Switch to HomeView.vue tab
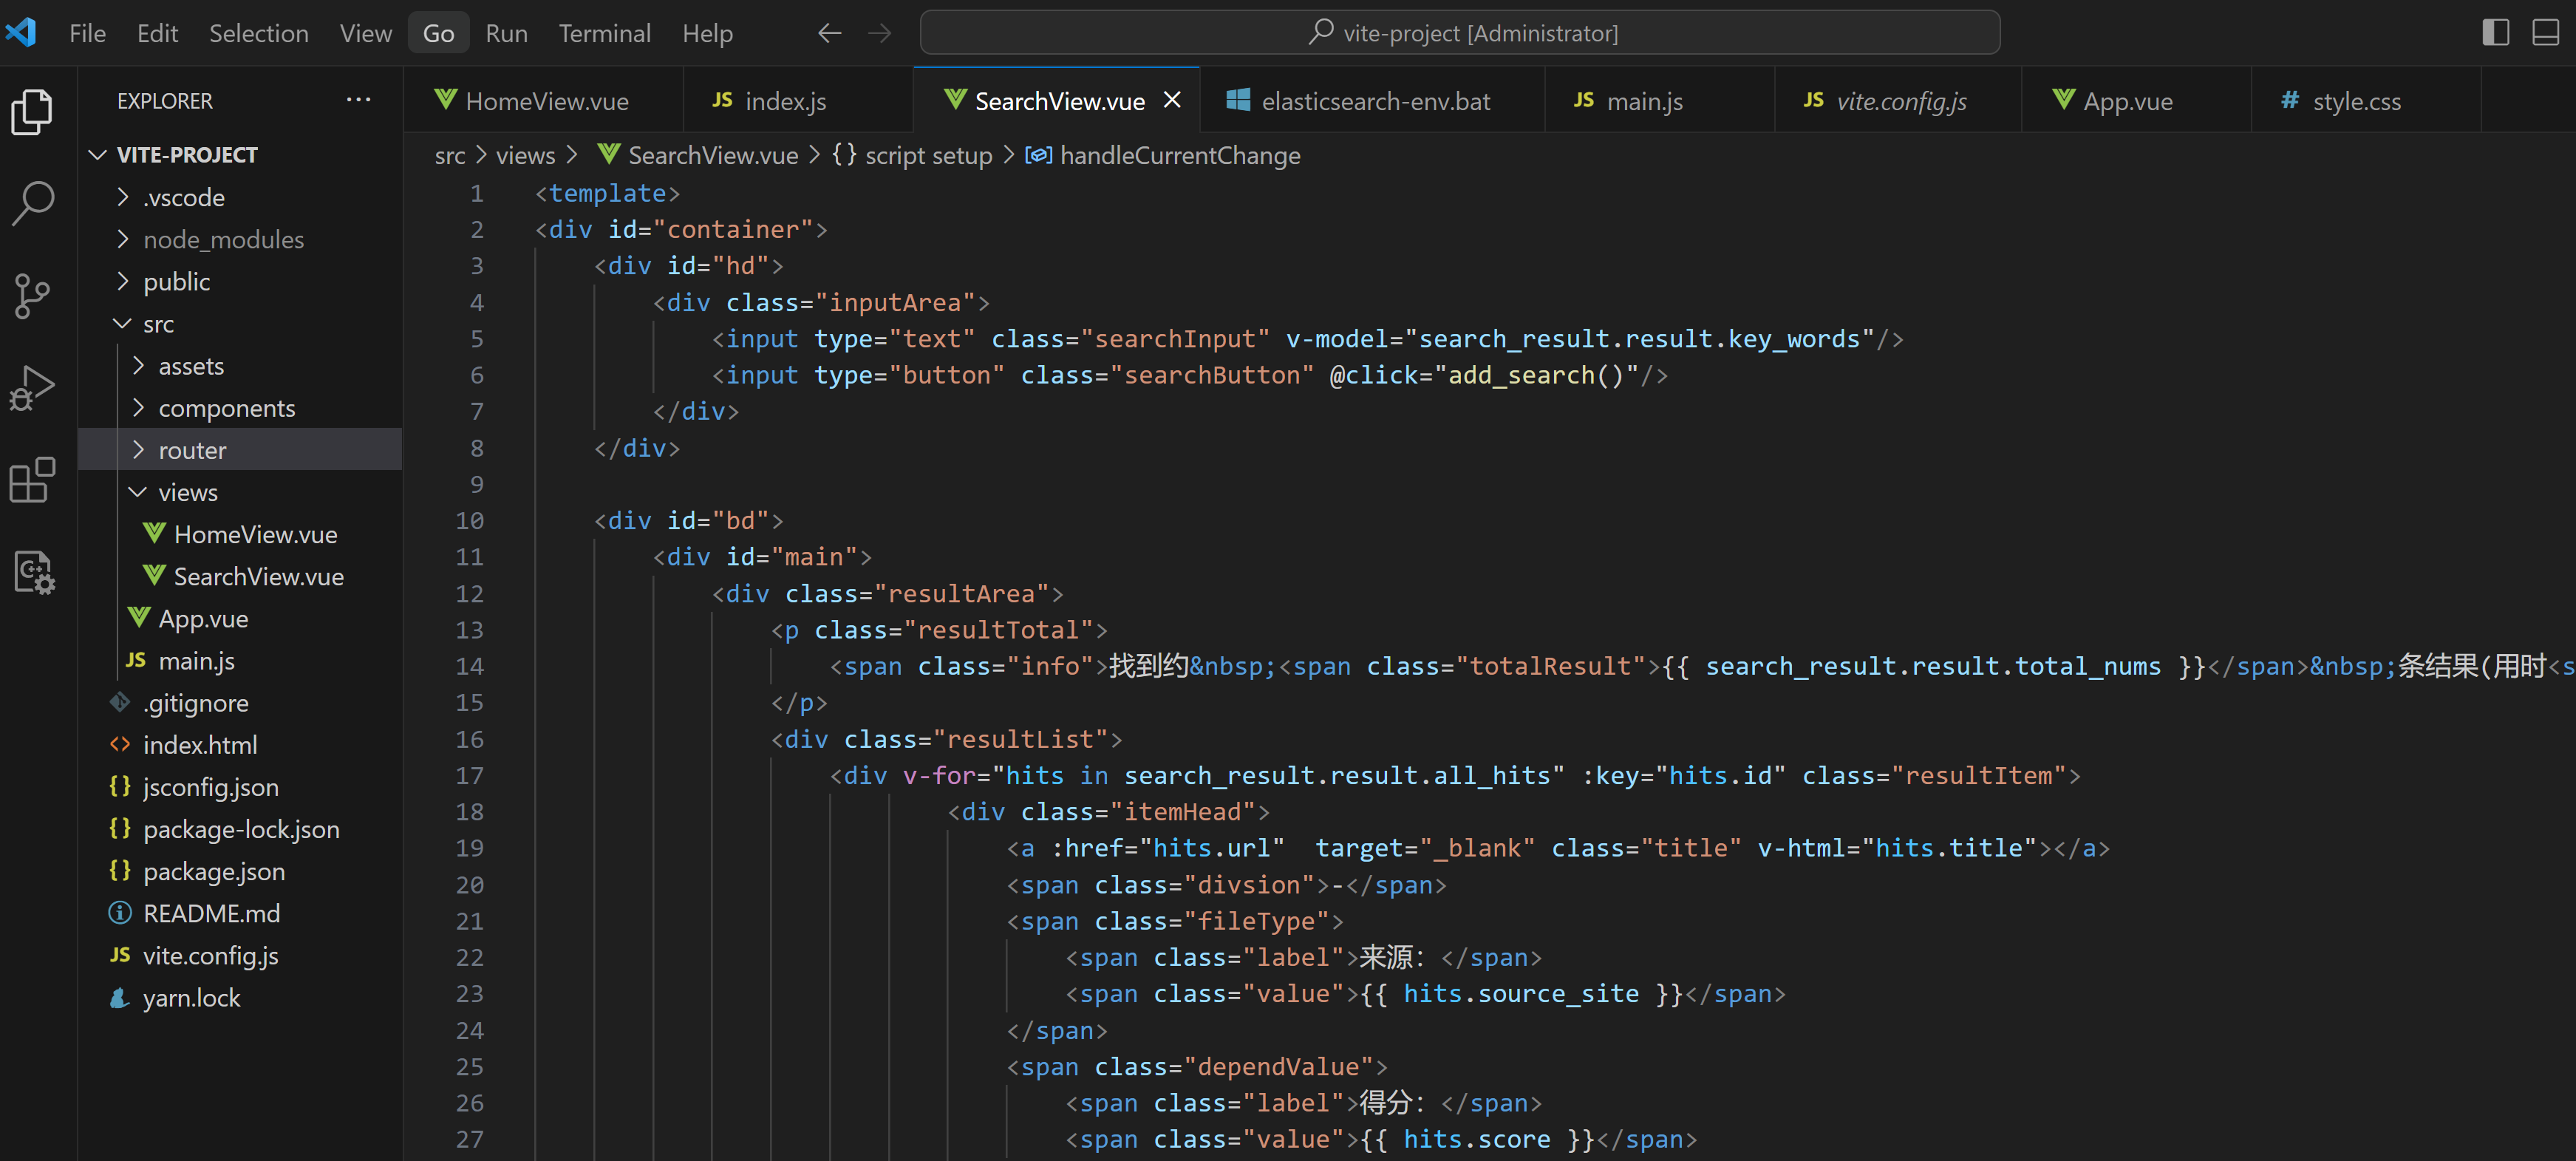 point(545,100)
